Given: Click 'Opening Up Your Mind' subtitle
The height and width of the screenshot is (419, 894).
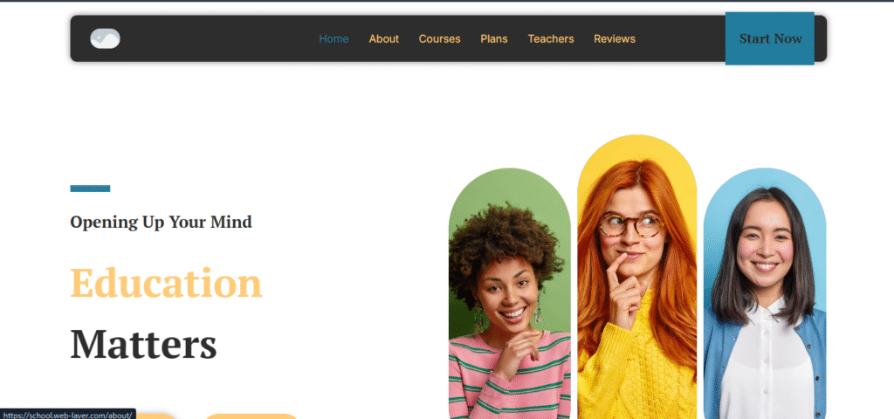Looking at the screenshot, I should click(x=161, y=222).
